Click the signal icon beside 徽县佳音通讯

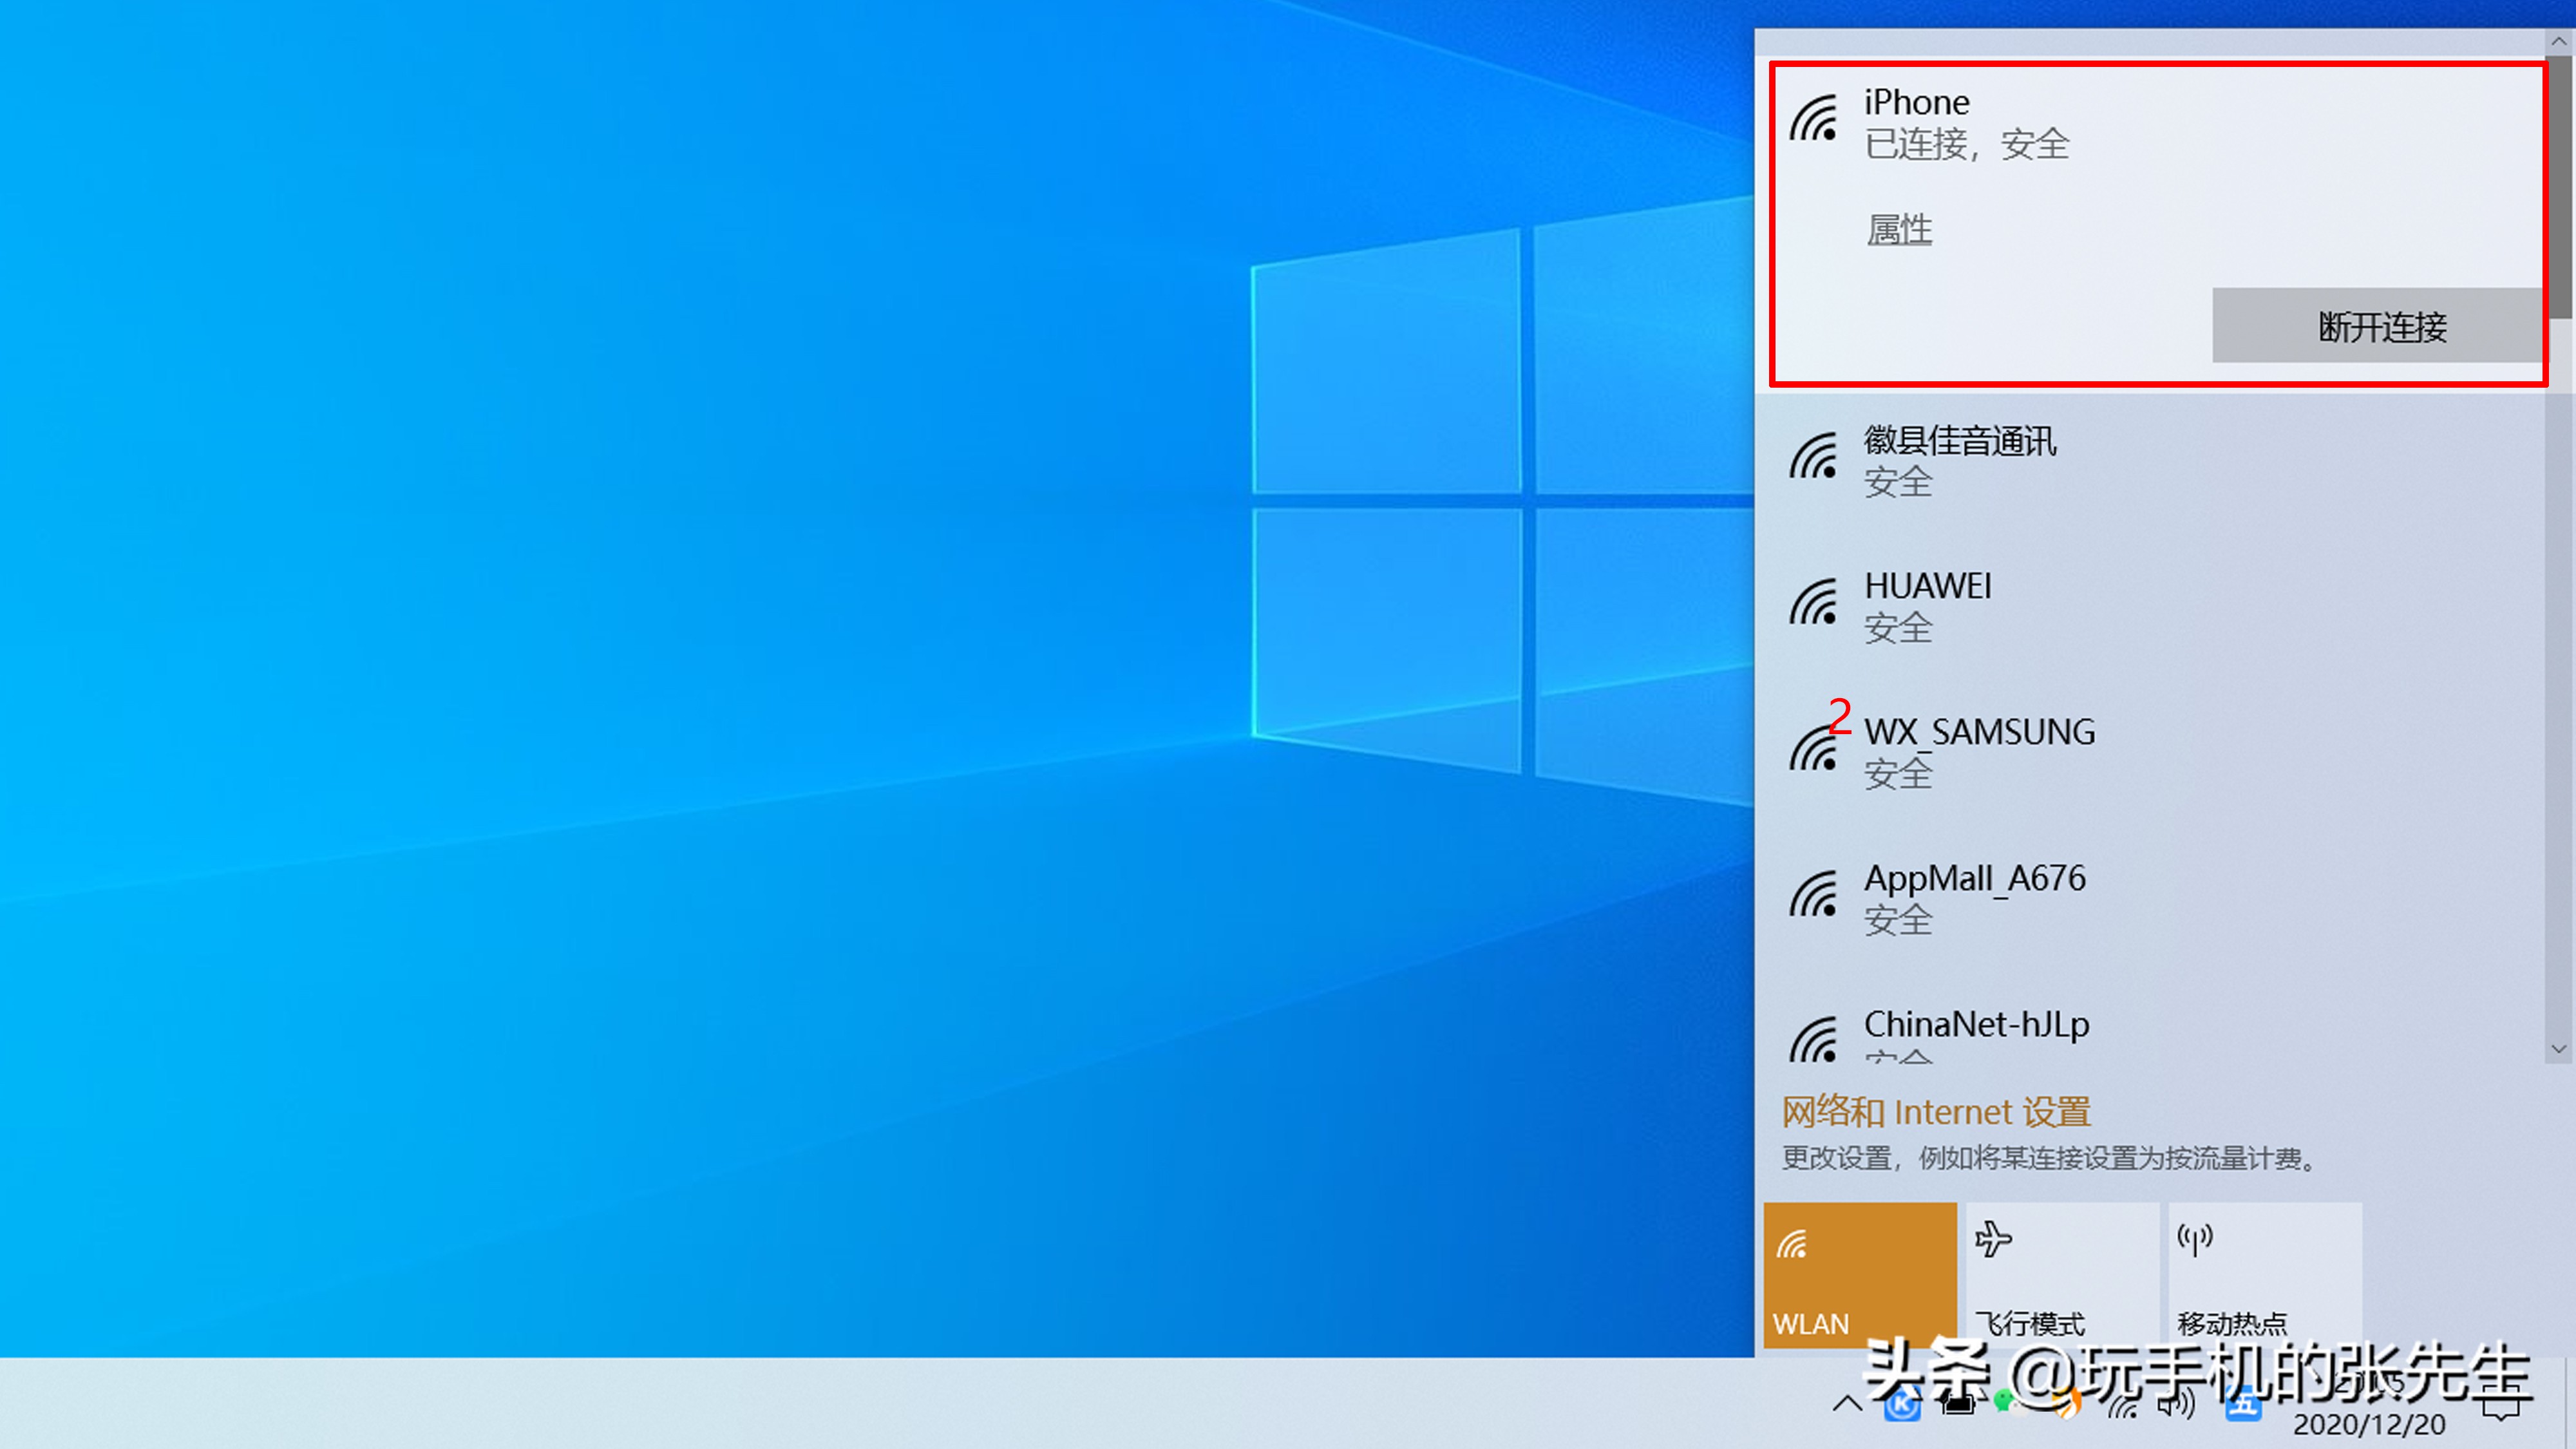point(1814,456)
